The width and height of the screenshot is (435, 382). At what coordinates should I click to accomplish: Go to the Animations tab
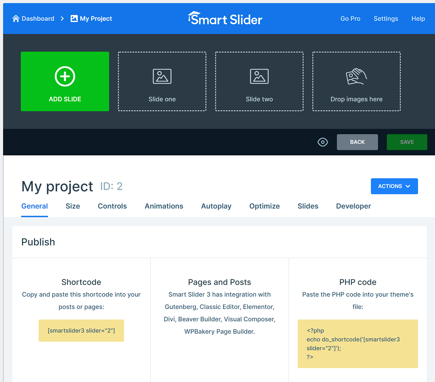[x=164, y=206]
